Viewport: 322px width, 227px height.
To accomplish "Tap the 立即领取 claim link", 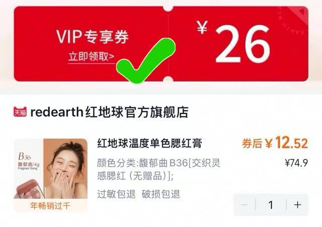I will tap(92, 56).
